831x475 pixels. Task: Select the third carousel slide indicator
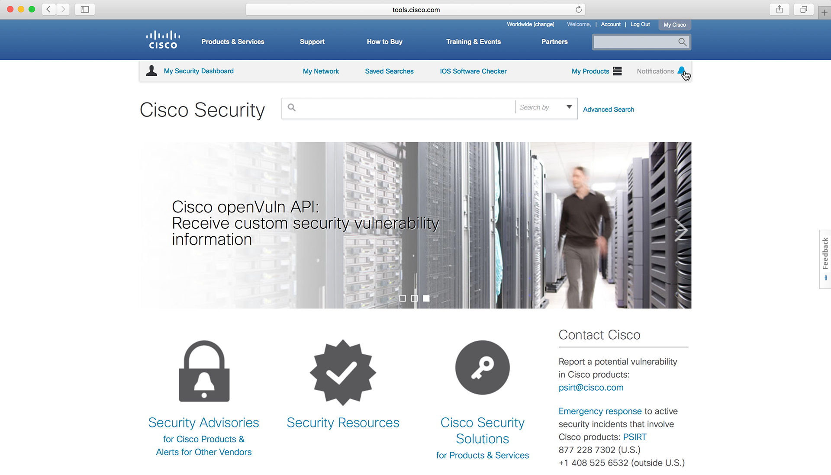(x=426, y=298)
